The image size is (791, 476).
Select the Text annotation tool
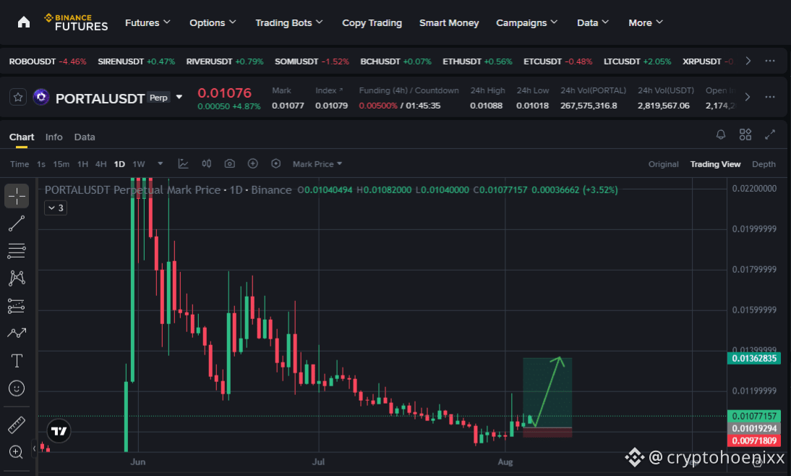[x=17, y=361]
